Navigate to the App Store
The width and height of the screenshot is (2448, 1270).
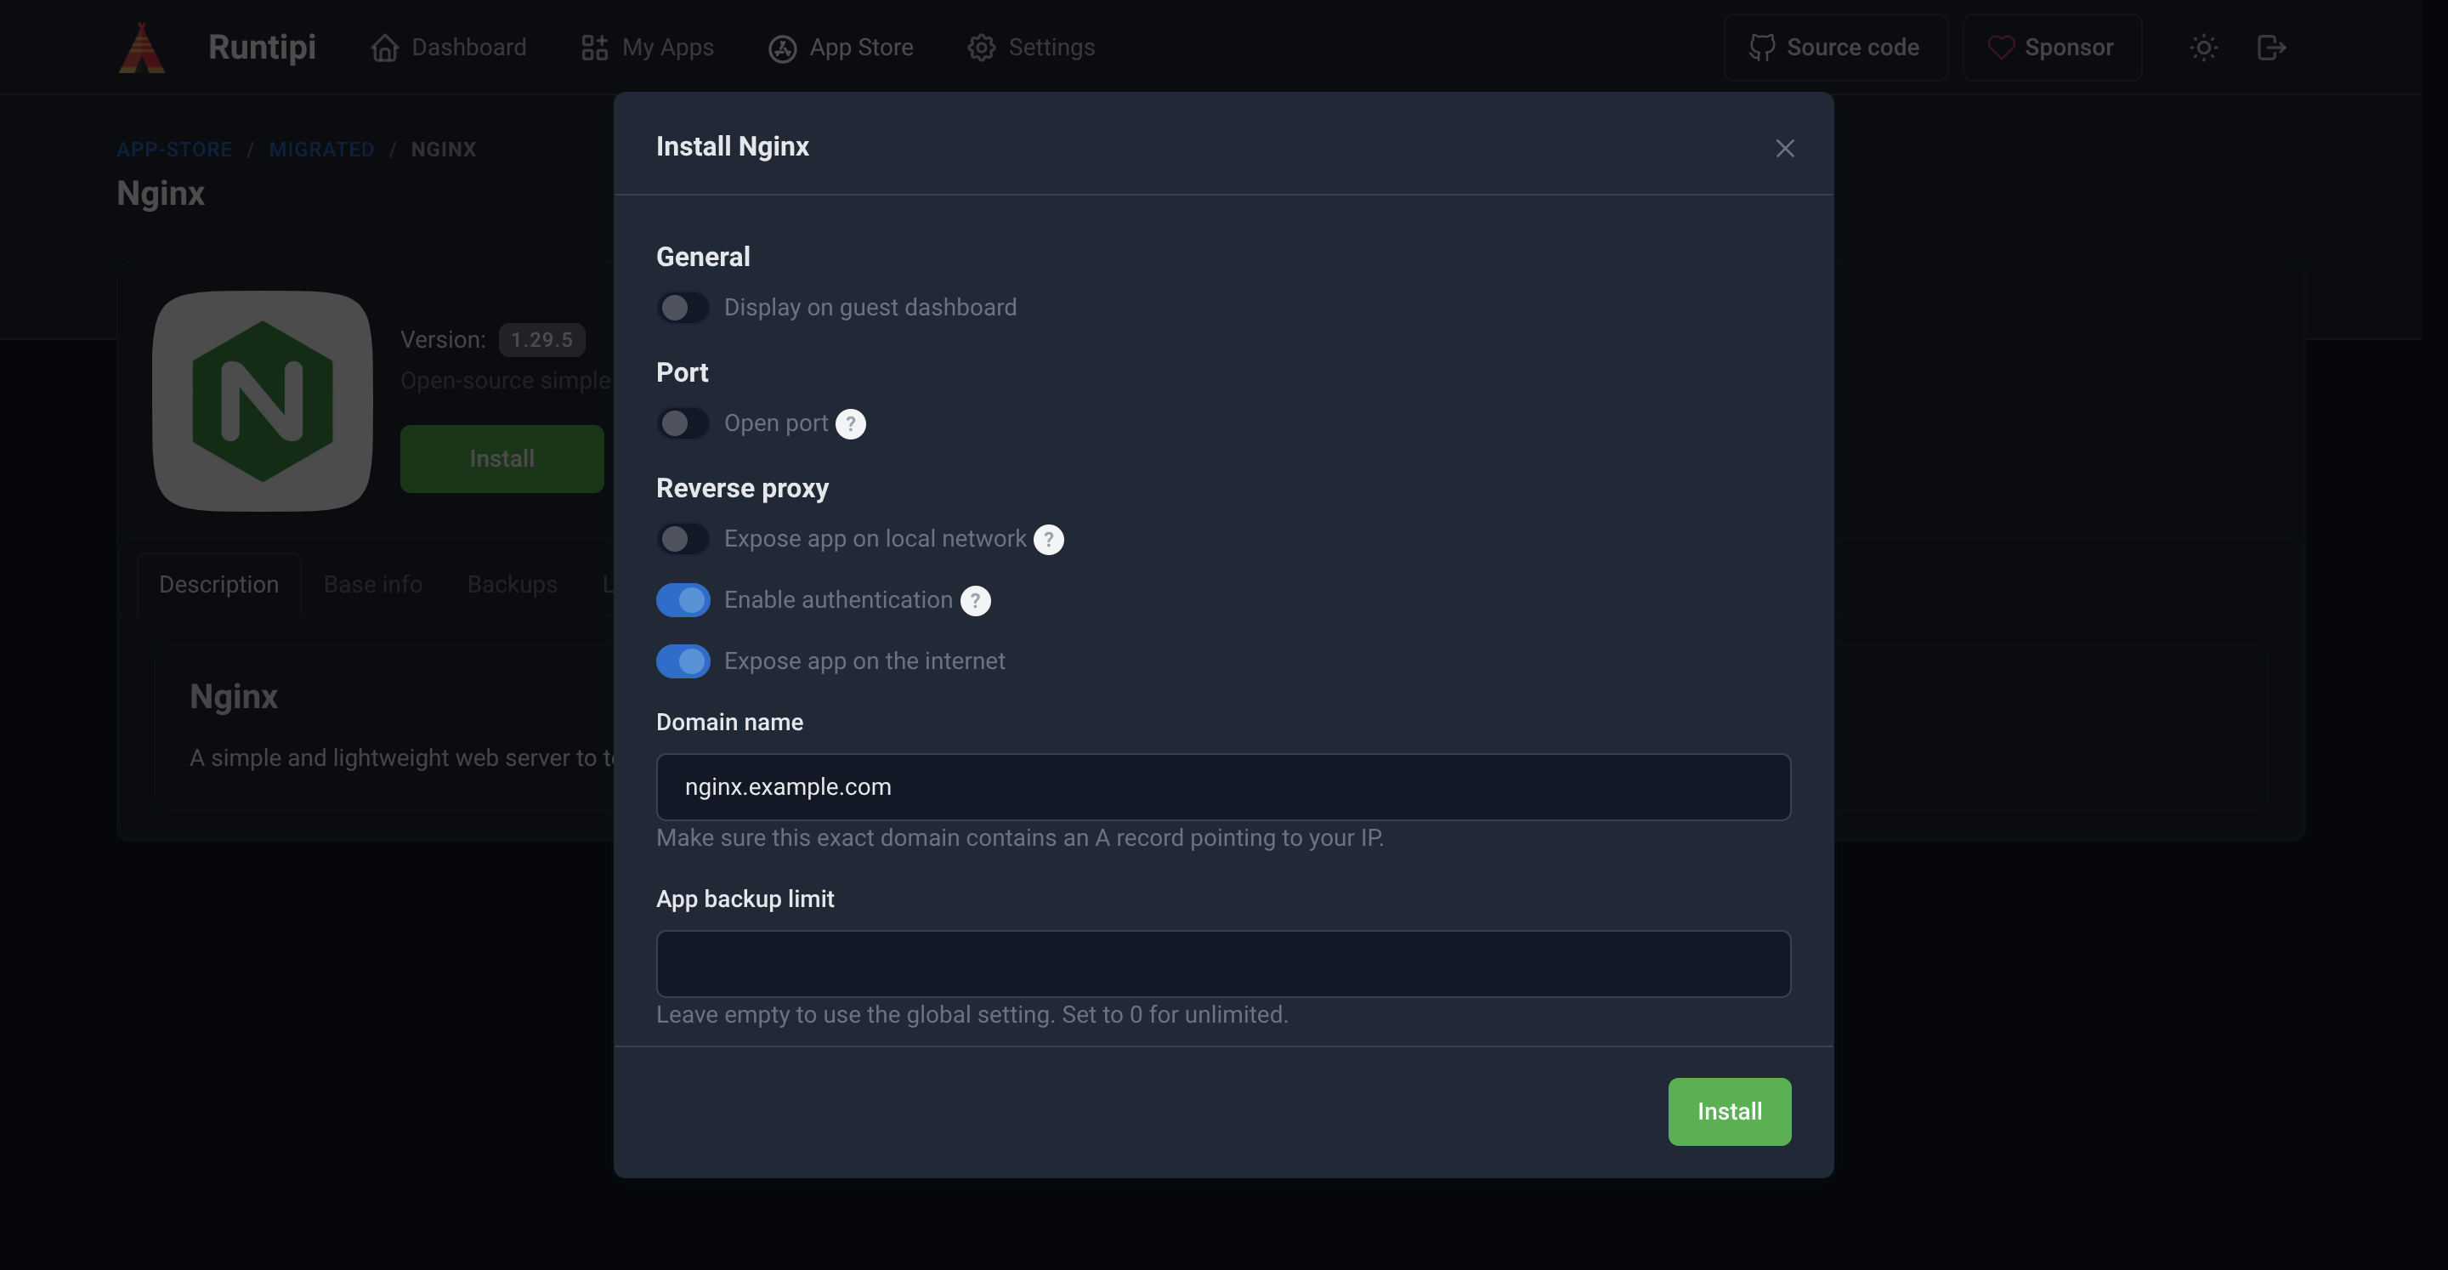pos(840,47)
